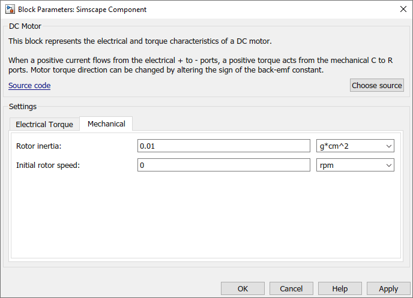This screenshot has width=413, height=298.
Task: Switch to the Electrical Torque tab
Action: pyautogui.click(x=44, y=124)
